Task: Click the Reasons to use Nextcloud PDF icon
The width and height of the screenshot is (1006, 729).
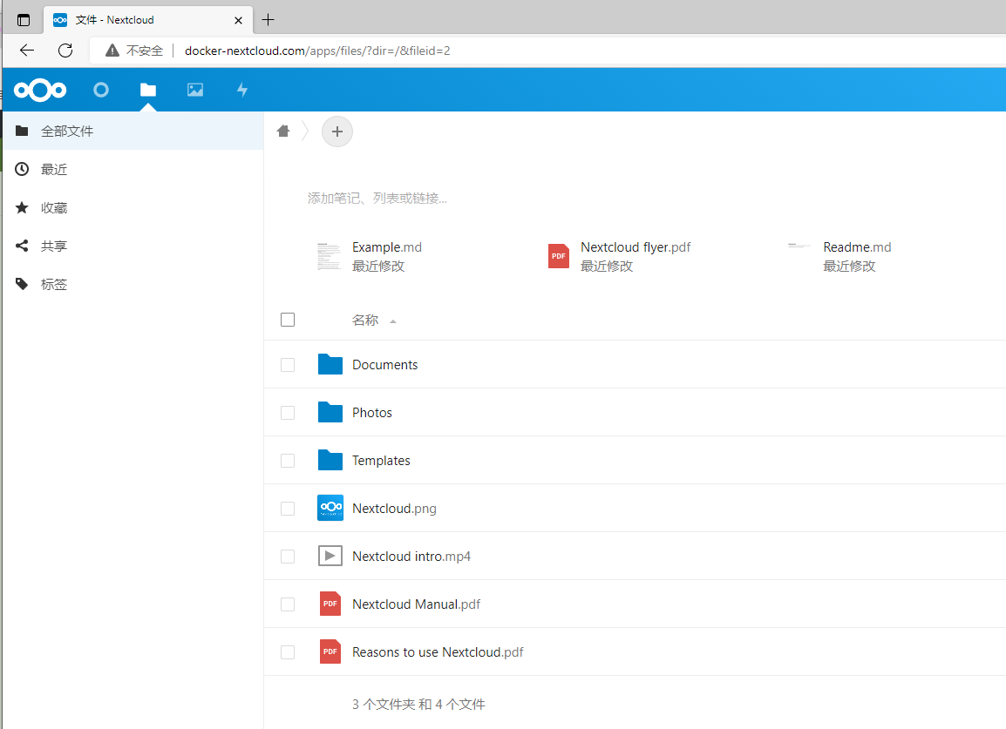Action: coord(330,651)
